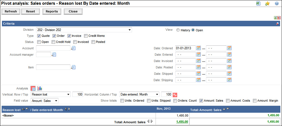Open the Reason lost row dropdown

click(x=68, y=94)
